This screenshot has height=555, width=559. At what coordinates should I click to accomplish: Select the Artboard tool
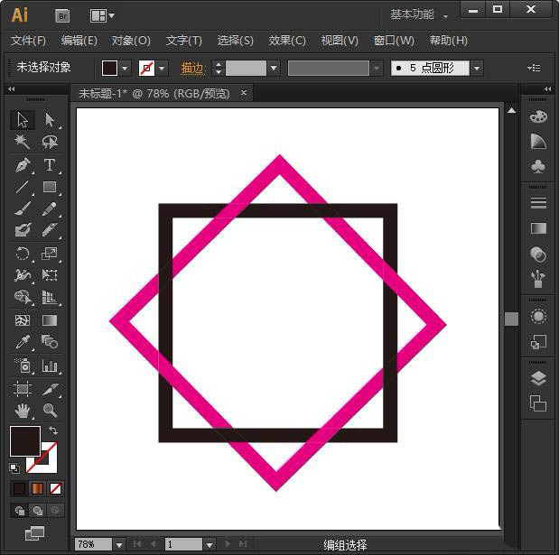pyautogui.click(x=23, y=389)
